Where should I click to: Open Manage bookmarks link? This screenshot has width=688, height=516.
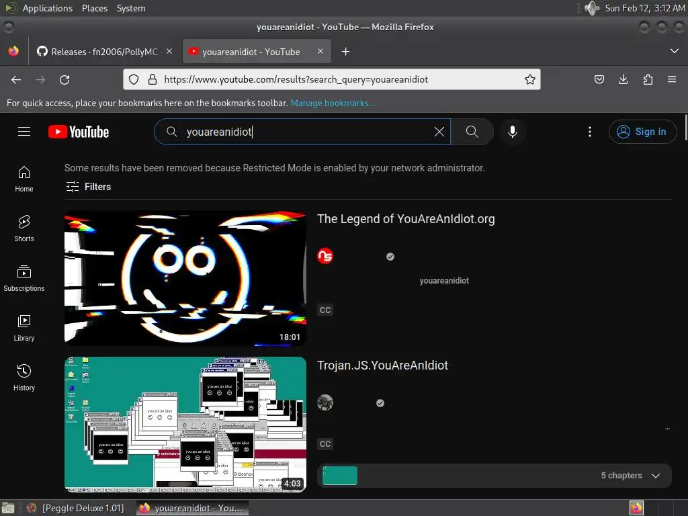tap(333, 103)
